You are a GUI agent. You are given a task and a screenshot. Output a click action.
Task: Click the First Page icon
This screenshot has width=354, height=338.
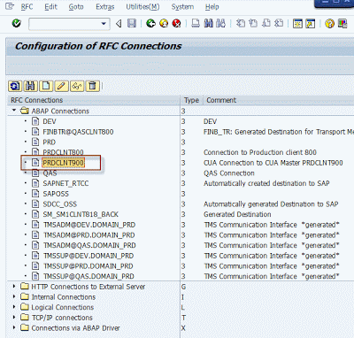click(x=241, y=23)
